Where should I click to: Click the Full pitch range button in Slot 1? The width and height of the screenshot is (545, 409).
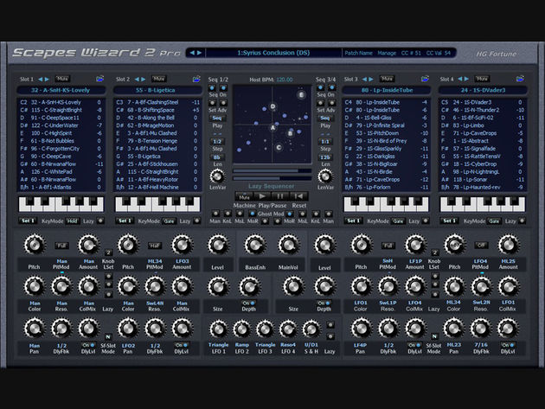coord(62,246)
